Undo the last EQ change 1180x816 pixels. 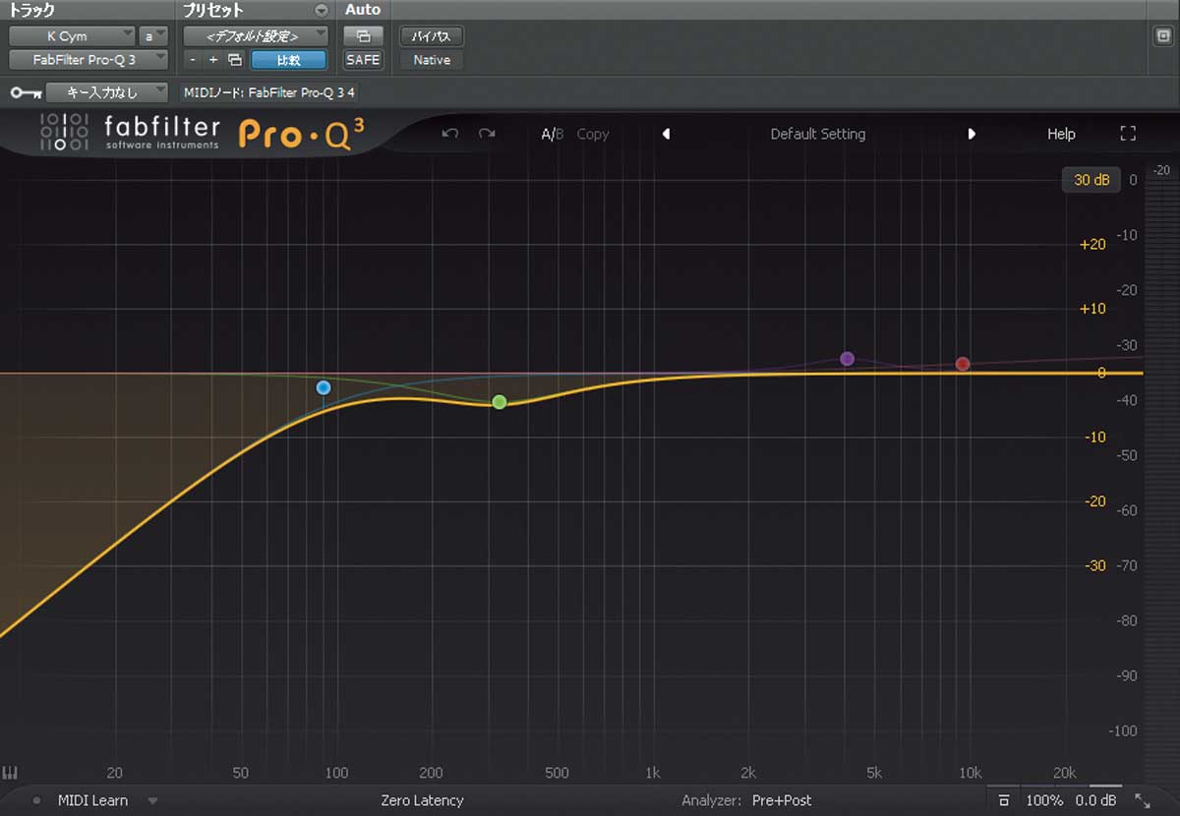pos(450,134)
